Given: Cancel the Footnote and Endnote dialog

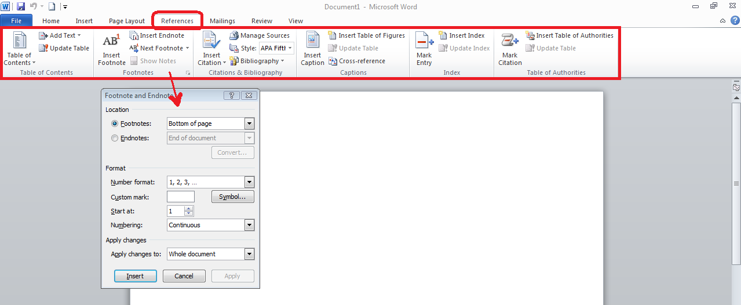Looking at the screenshot, I should click(x=184, y=276).
